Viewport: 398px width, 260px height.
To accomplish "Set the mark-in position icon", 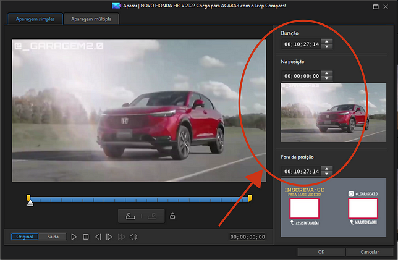I will (130, 216).
